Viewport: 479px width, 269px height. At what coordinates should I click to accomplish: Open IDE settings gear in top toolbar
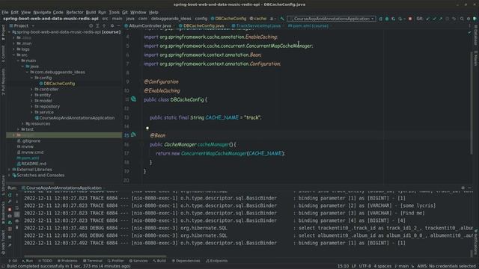(469, 19)
